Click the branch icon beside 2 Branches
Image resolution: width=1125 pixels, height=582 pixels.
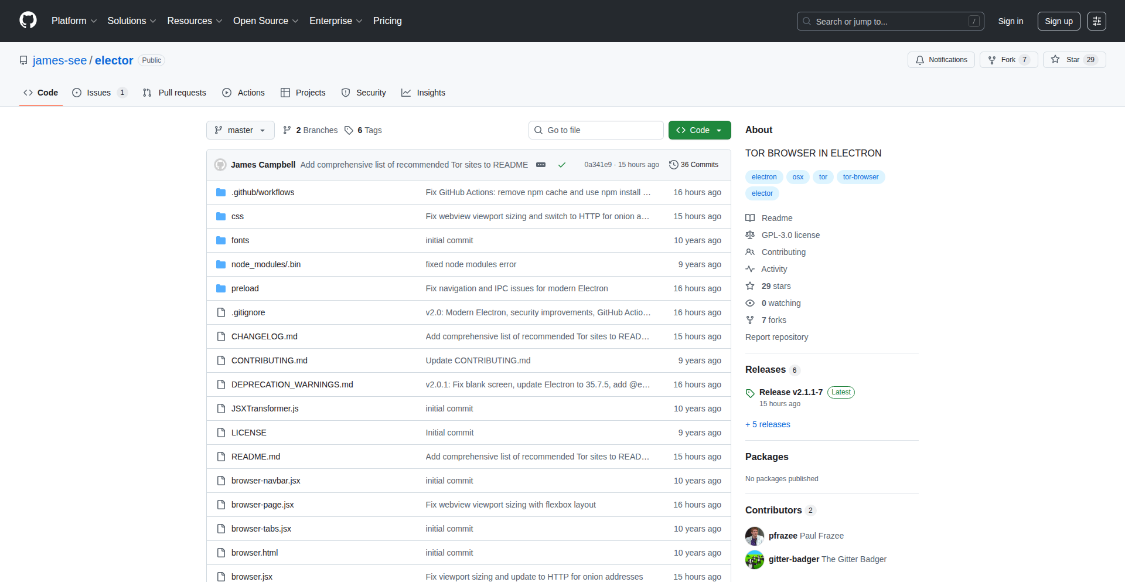click(287, 130)
